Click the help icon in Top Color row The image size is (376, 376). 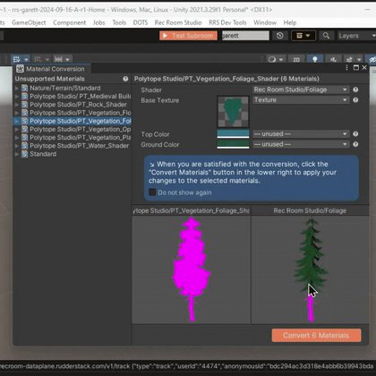point(355,134)
